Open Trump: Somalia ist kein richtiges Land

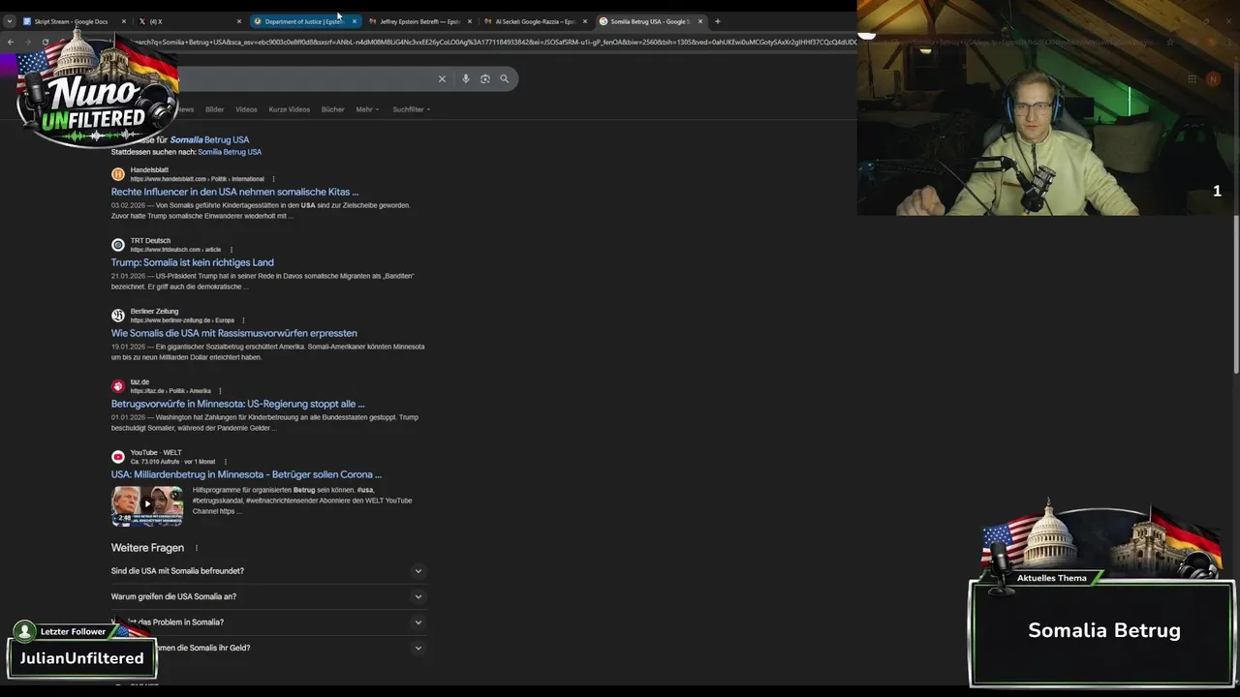point(193,262)
